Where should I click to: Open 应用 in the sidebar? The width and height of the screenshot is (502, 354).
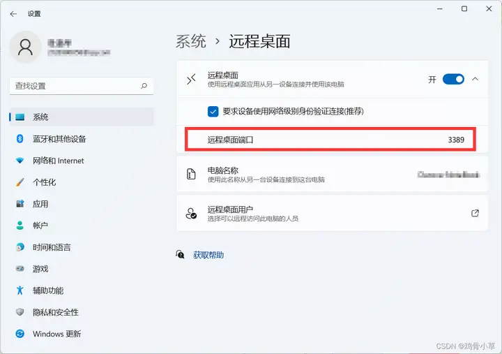pyautogui.click(x=82, y=204)
